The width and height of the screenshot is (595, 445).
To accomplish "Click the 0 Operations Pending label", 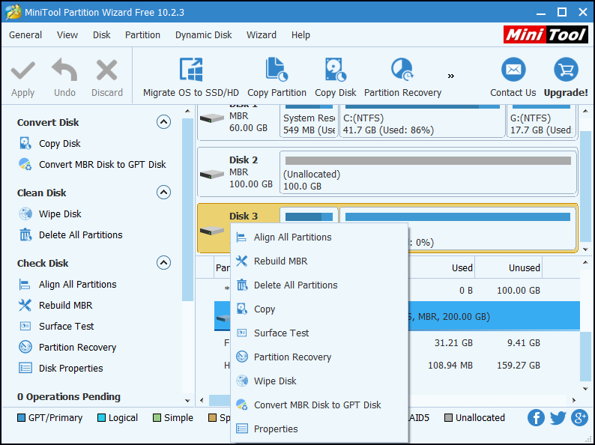I will coord(69,397).
